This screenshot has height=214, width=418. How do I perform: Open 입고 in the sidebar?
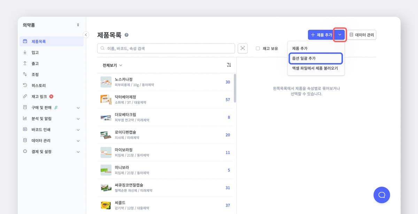point(35,53)
